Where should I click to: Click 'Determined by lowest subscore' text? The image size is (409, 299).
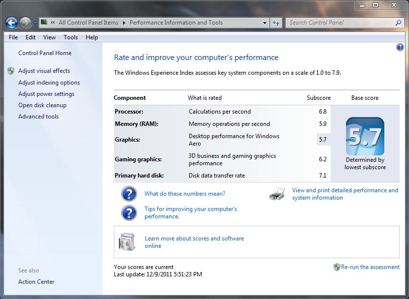pos(365,163)
